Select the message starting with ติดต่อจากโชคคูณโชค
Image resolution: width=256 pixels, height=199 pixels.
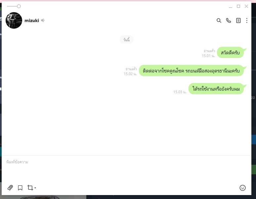pyautogui.click(x=191, y=71)
